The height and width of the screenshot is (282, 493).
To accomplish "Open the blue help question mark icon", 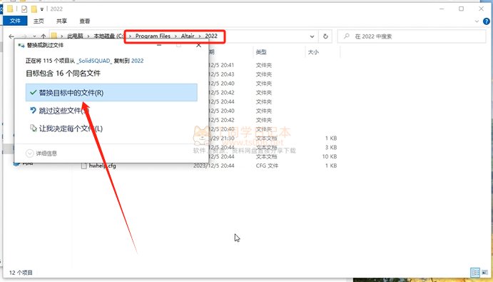I will click(x=486, y=21).
